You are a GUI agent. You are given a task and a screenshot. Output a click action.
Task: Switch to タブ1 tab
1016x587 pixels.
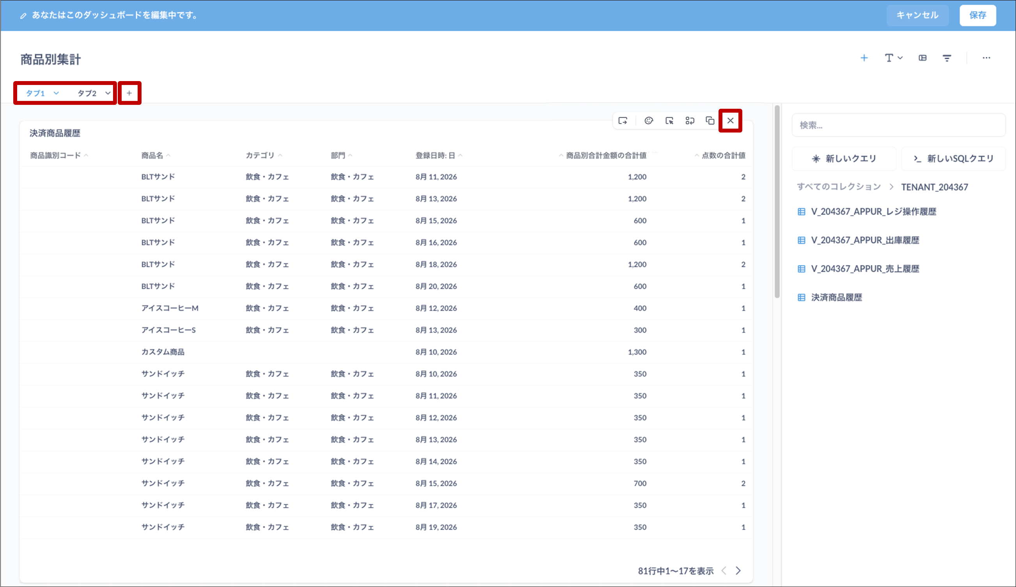pos(35,93)
